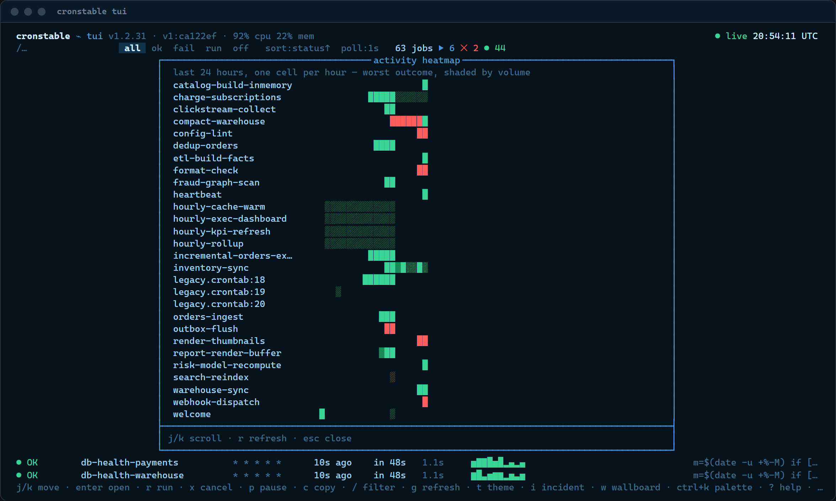Select the orders-ingest row label
This screenshot has height=501, width=836.
point(208,317)
